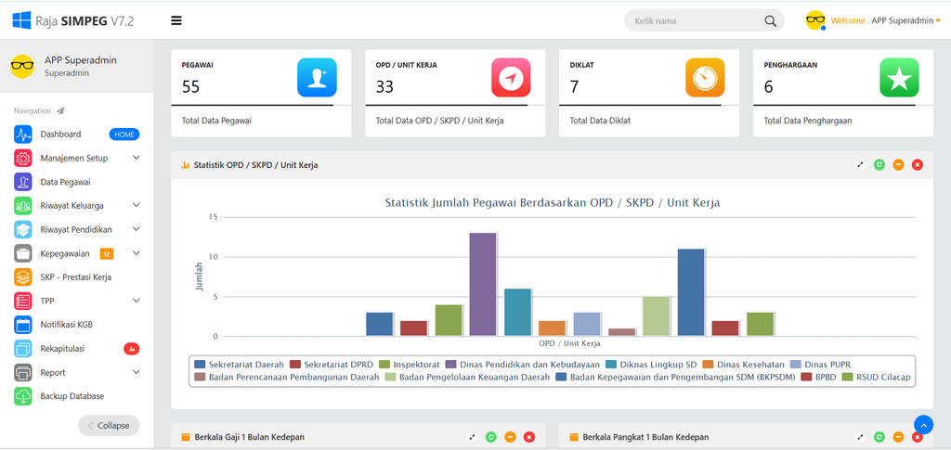The image size is (951, 450).
Task: Click the Penghargaan green star icon
Action: point(899,78)
